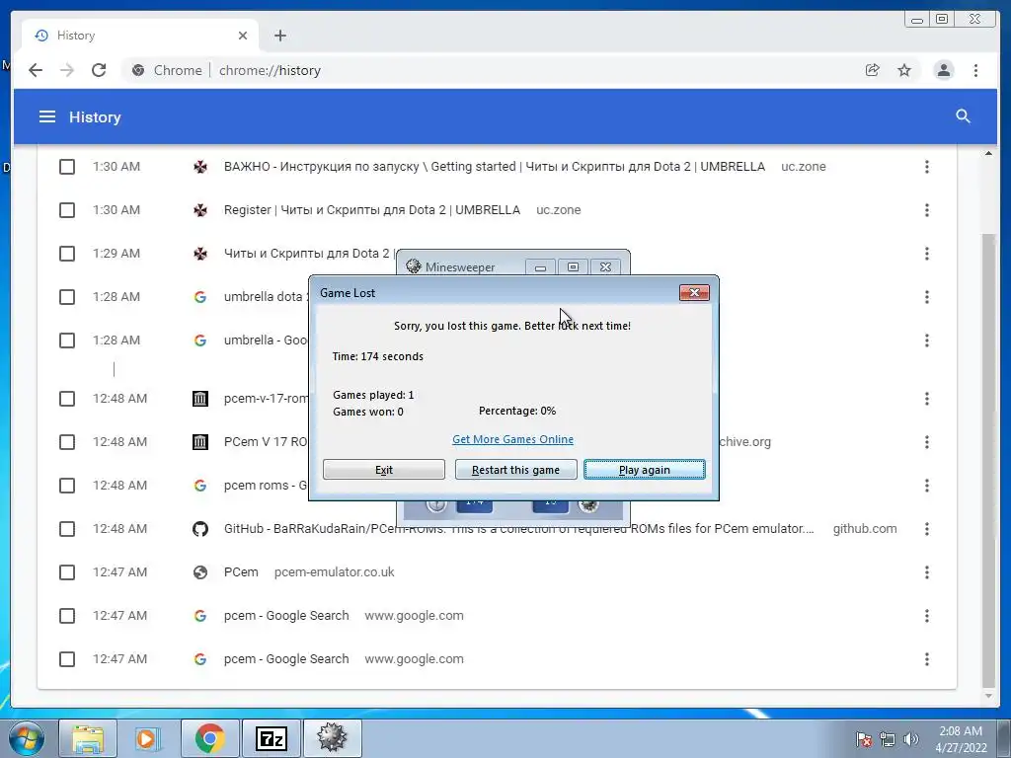Close the History tab
The height and width of the screenshot is (758, 1011).
(243, 36)
